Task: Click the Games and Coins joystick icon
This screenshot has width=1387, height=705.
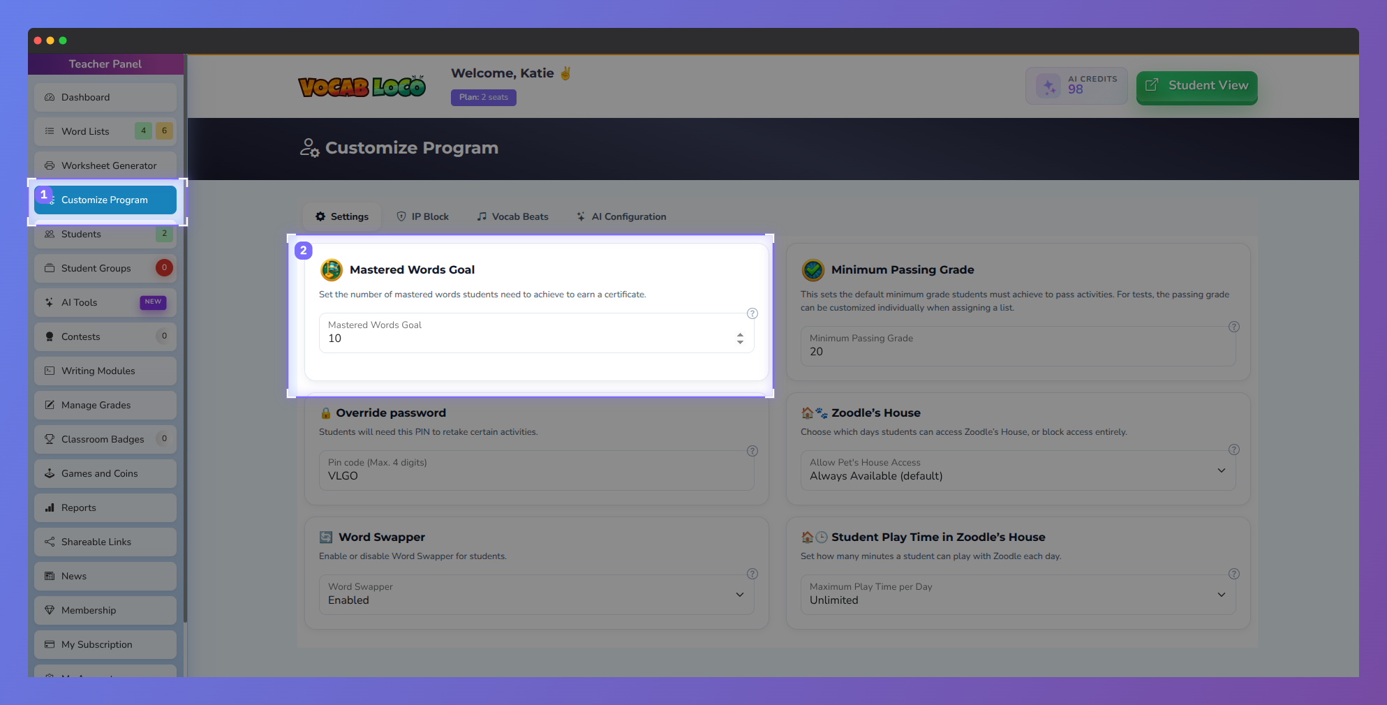Action: click(x=50, y=473)
